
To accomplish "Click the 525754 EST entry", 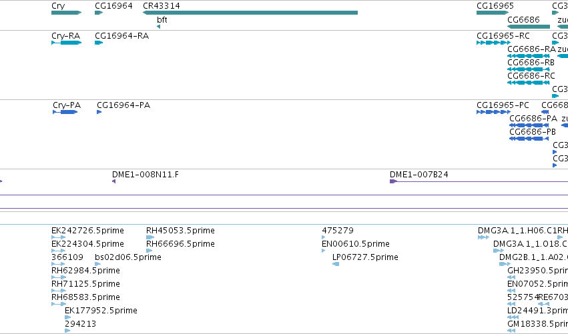I will 511,304.
